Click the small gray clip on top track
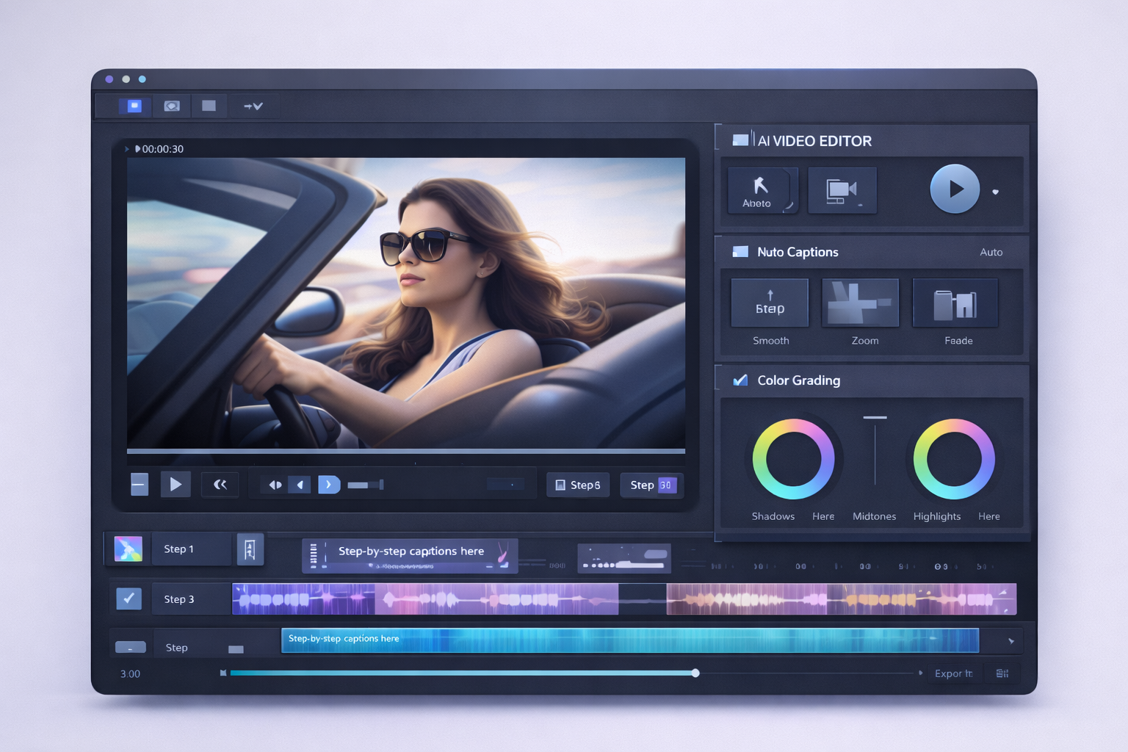This screenshot has height=752, width=1128. click(624, 558)
